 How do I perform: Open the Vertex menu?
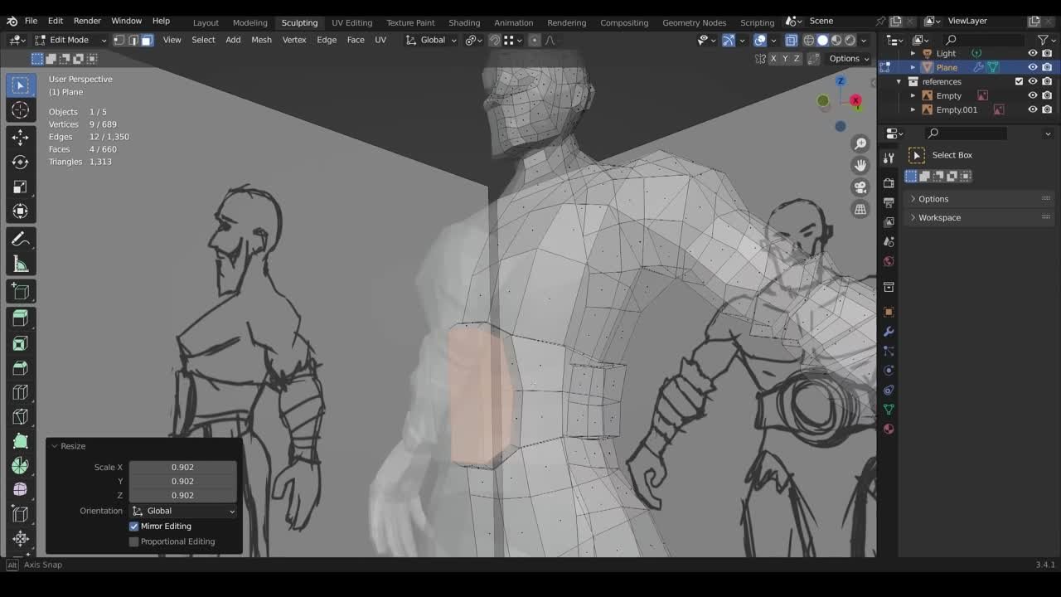pyautogui.click(x=294, y=40)
